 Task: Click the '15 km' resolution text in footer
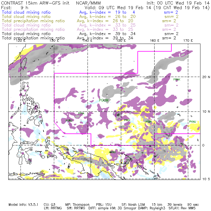point(157,205)
